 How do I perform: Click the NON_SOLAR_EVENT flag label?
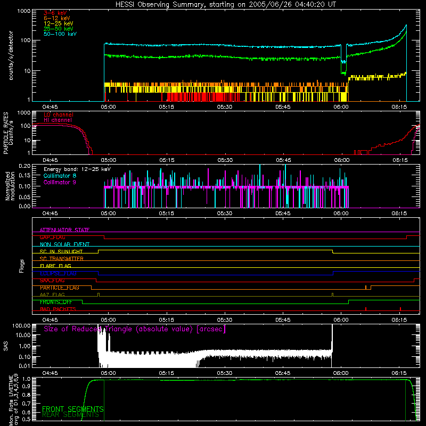coord(64,244)
